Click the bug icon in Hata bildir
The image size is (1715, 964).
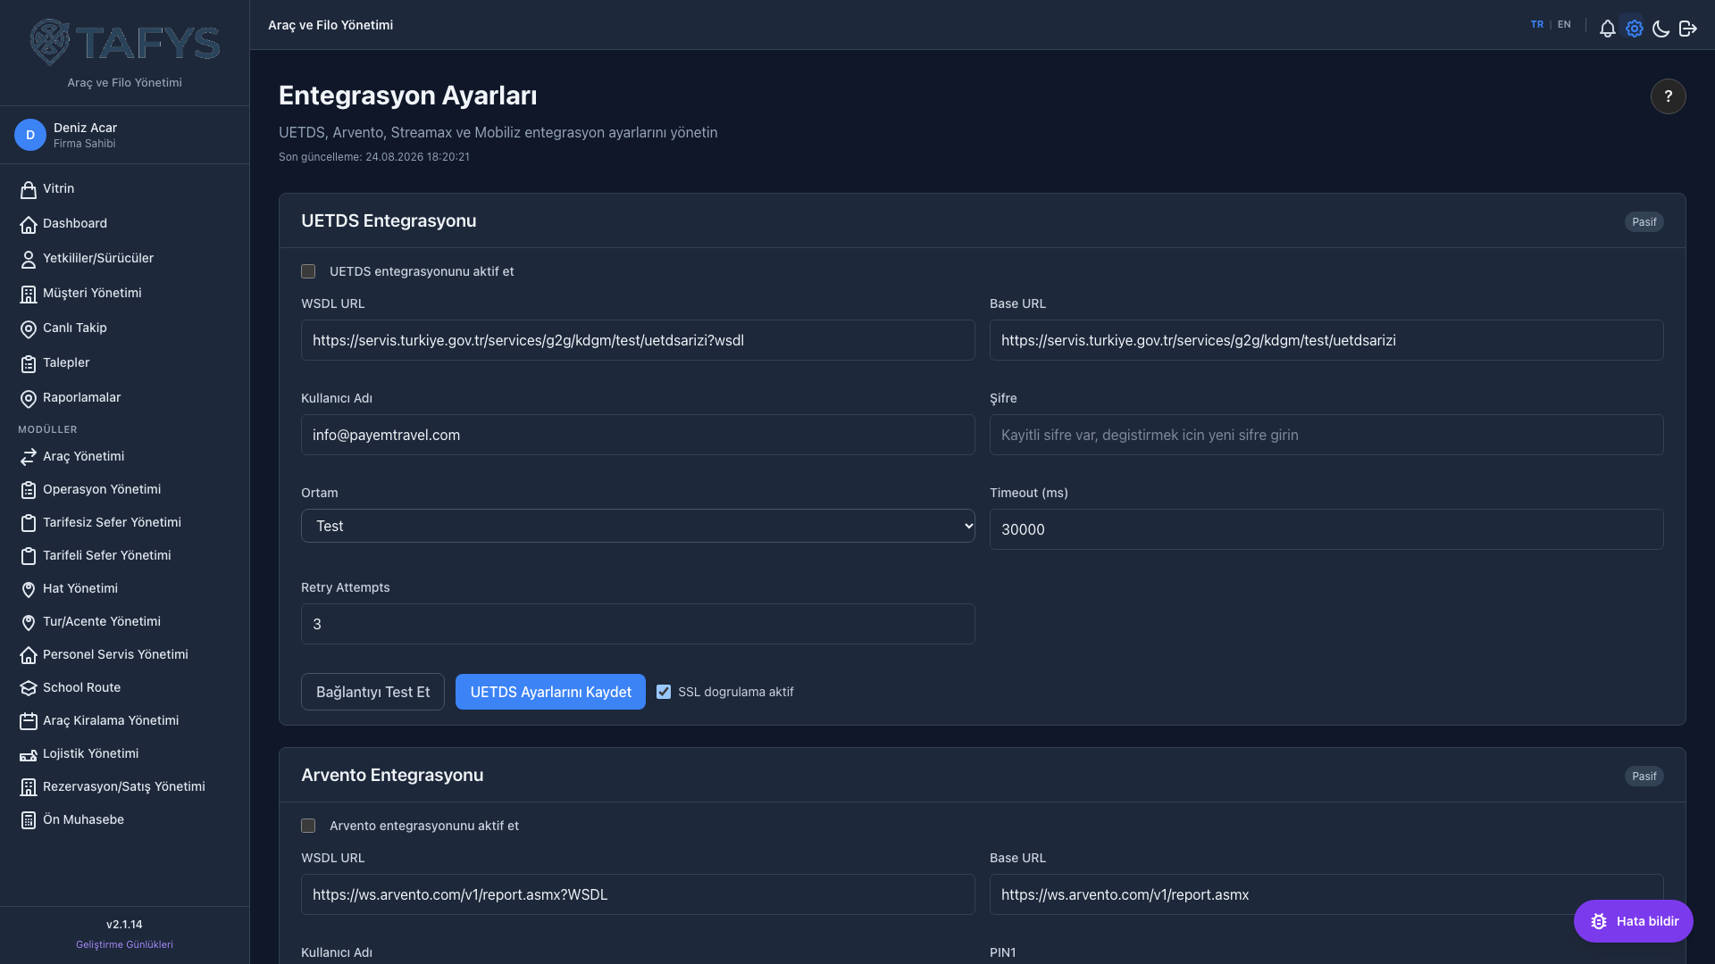1599,921
